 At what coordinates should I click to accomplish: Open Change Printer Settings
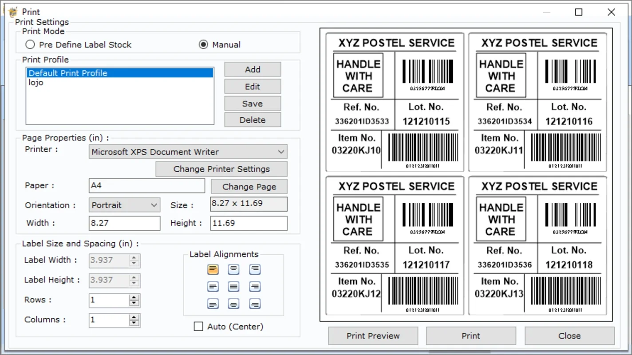point(221,169)
